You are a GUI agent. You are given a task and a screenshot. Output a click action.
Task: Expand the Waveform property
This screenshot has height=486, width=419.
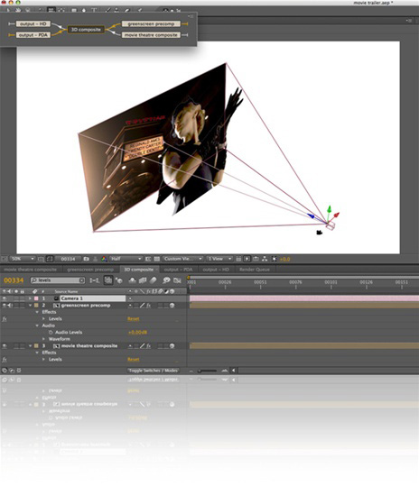43,339
